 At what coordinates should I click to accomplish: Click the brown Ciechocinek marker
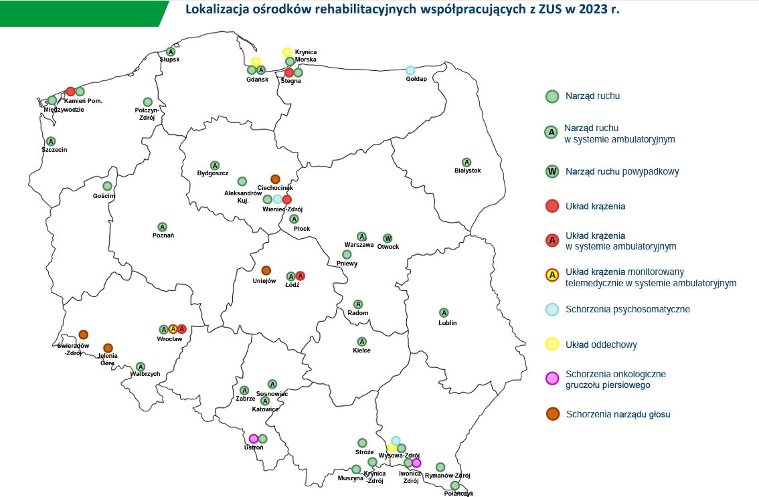(x=275, y=179)
